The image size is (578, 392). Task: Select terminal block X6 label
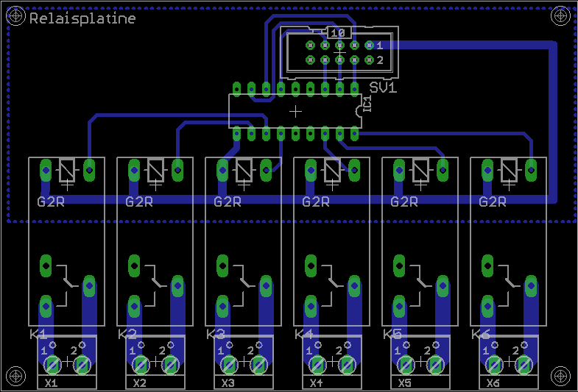(493, 383)
